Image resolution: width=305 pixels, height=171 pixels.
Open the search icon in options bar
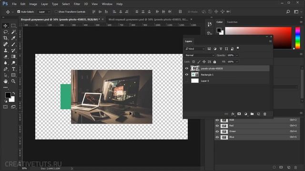pos(288,12)
